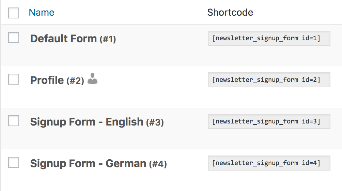The height and width of the screenshot is (191, 342).
Task: Select the id=2 shortcode text box
Action: [269, 80]
